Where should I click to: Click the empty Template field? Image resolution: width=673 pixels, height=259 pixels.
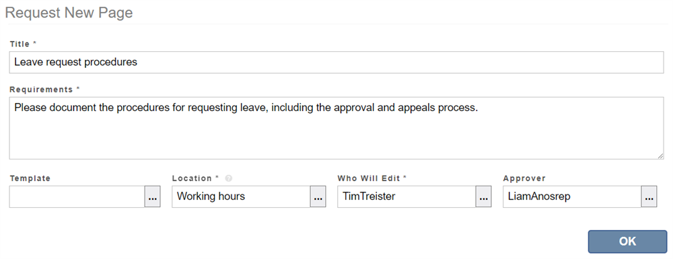point(77,197)
